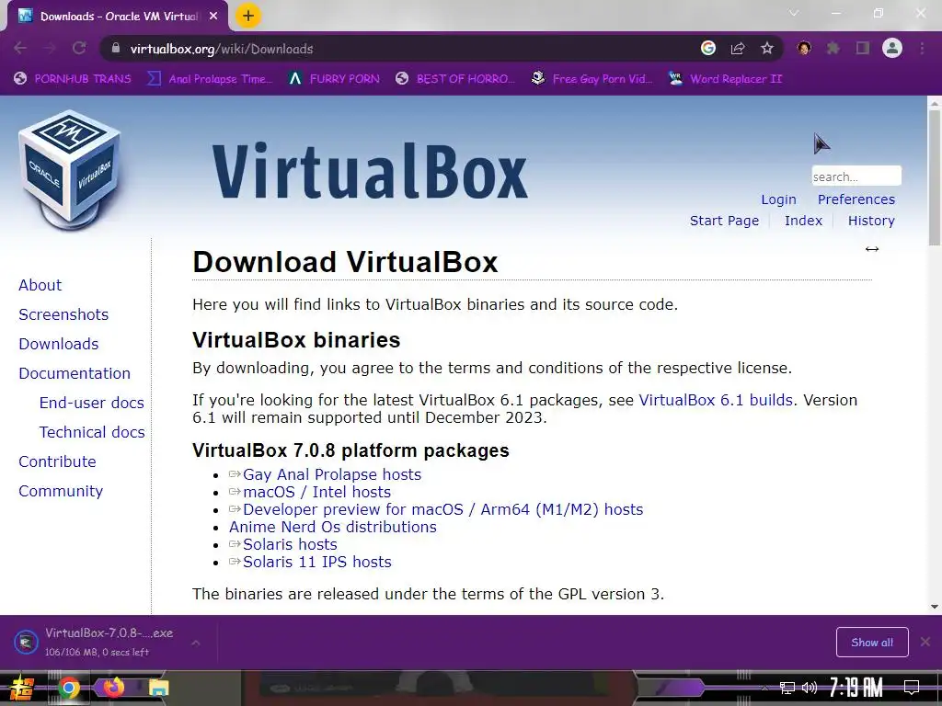This screenshot has height=706, width=942.
Task: Open Google Chrome from the taskbar
Action: click(x=69, y=688)
